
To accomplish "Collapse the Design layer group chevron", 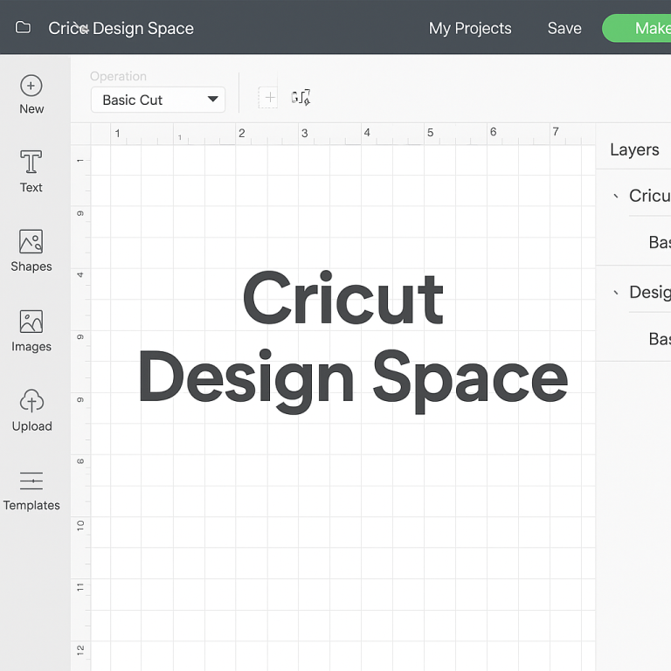I will click(x=616, y=293).
